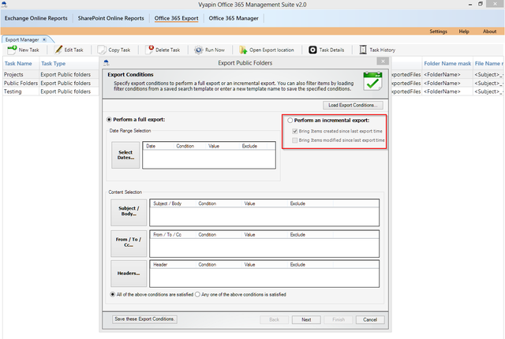Click the Date column in date list

[158, 146]
